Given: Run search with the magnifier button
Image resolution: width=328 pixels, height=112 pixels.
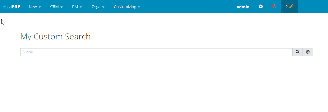Looking at the screenshot, I should 298,52.
